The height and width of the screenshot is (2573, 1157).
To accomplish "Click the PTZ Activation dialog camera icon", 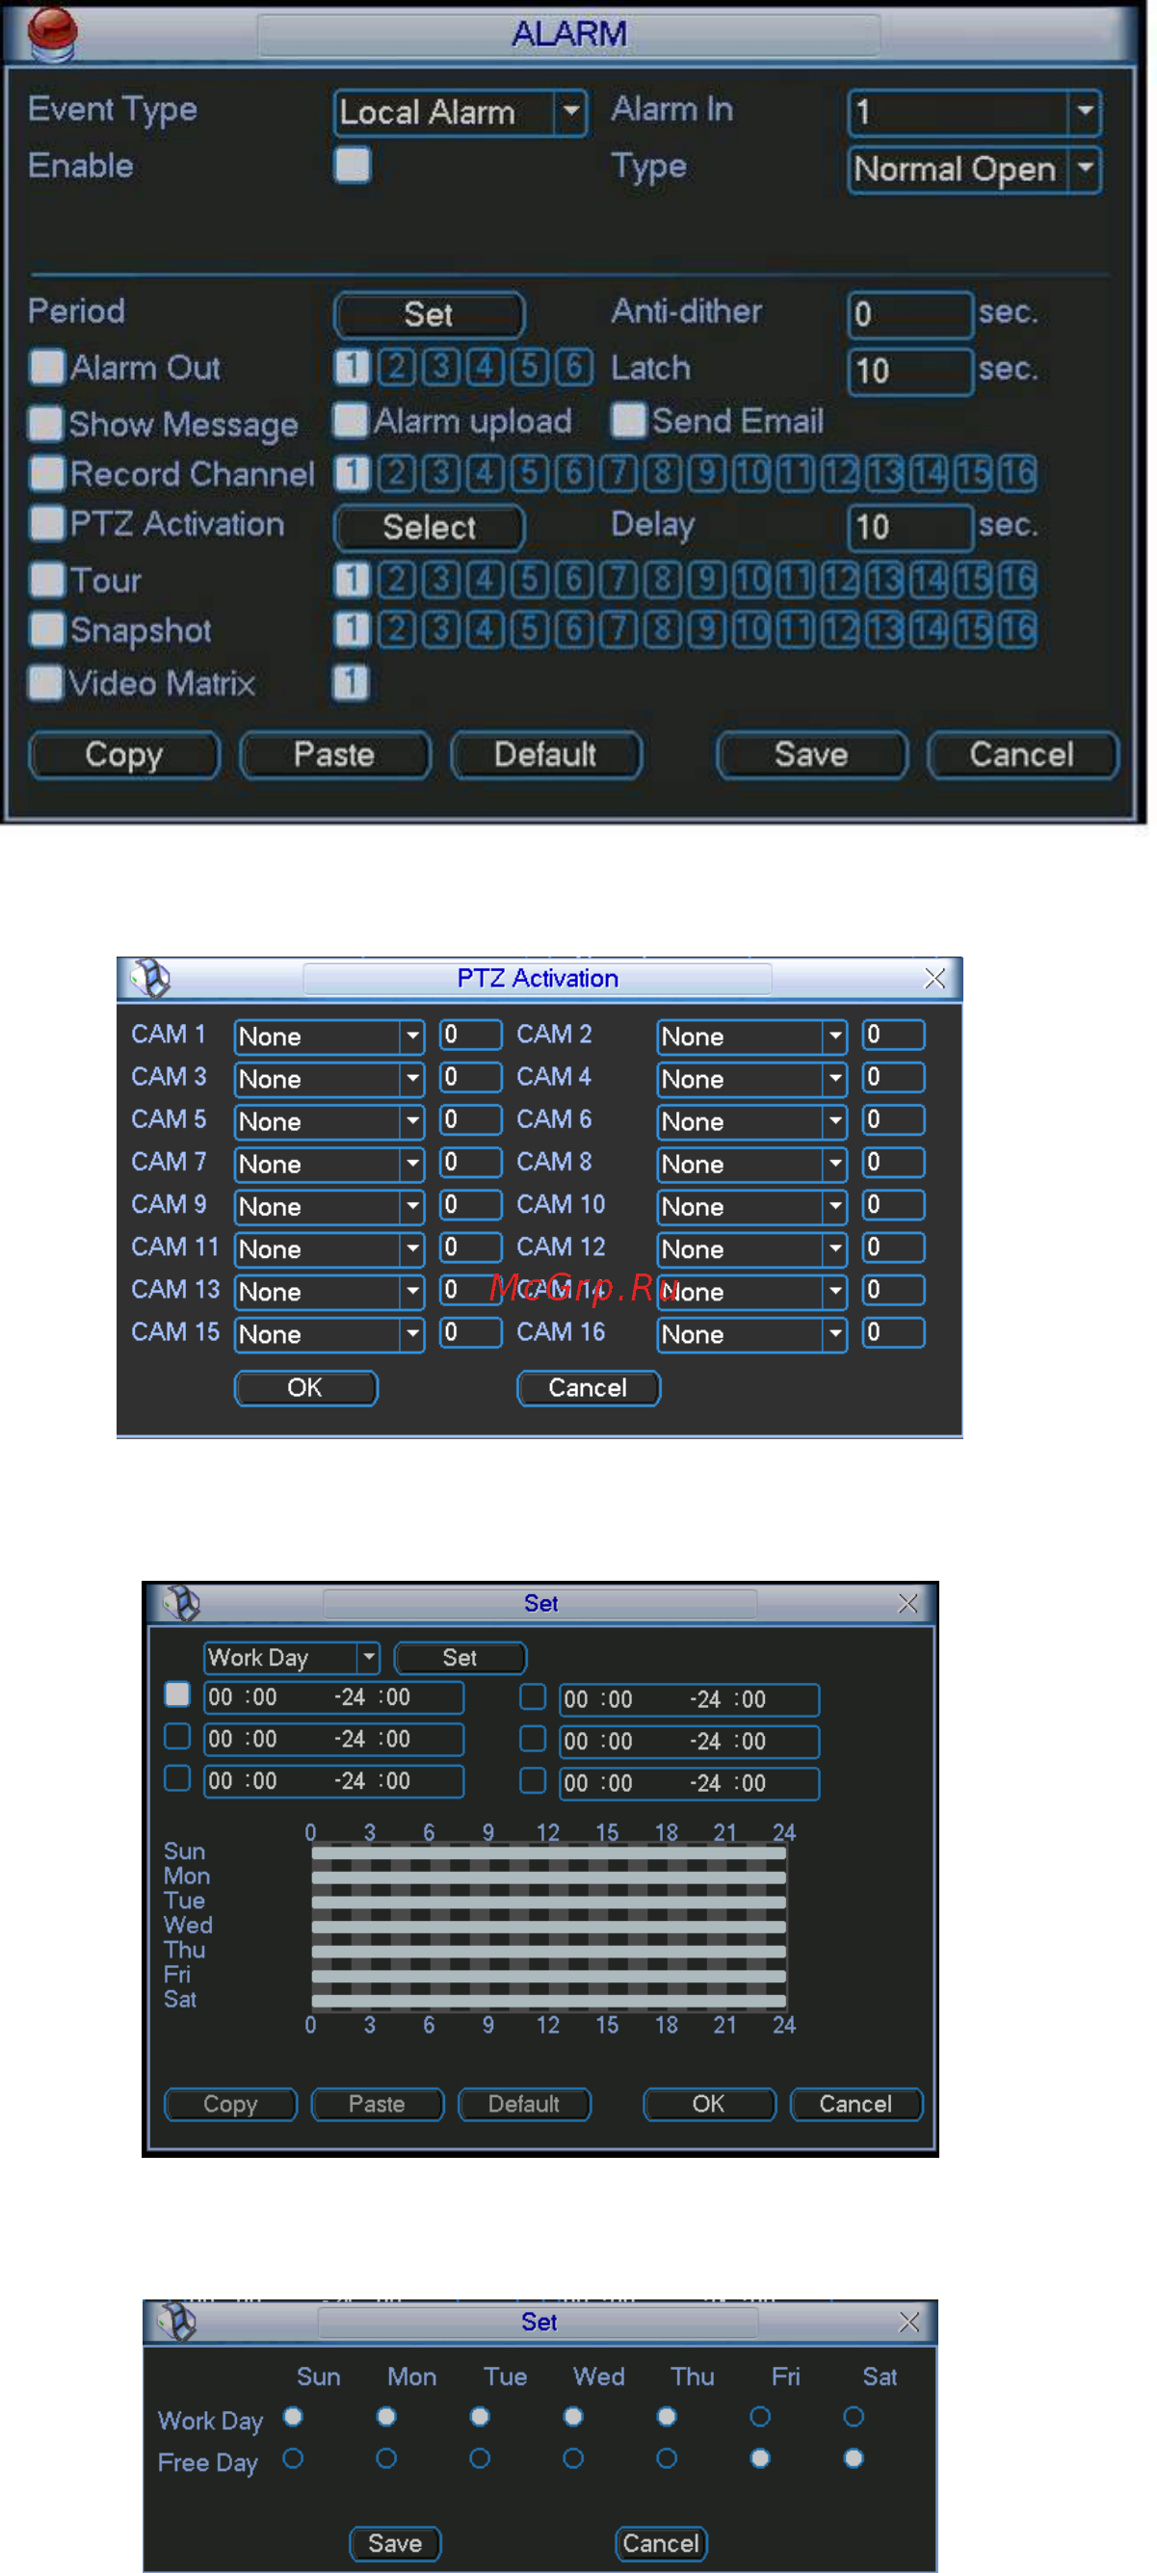I will pos(151,978).
